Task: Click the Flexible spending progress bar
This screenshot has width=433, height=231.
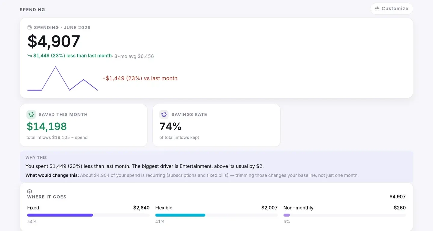Action: pyautogui.click(x=216, y=215)
